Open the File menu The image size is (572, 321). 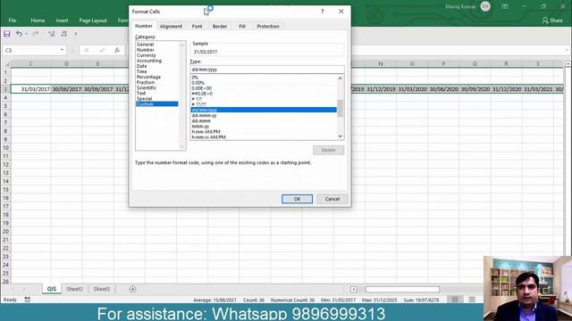point(13,21)
